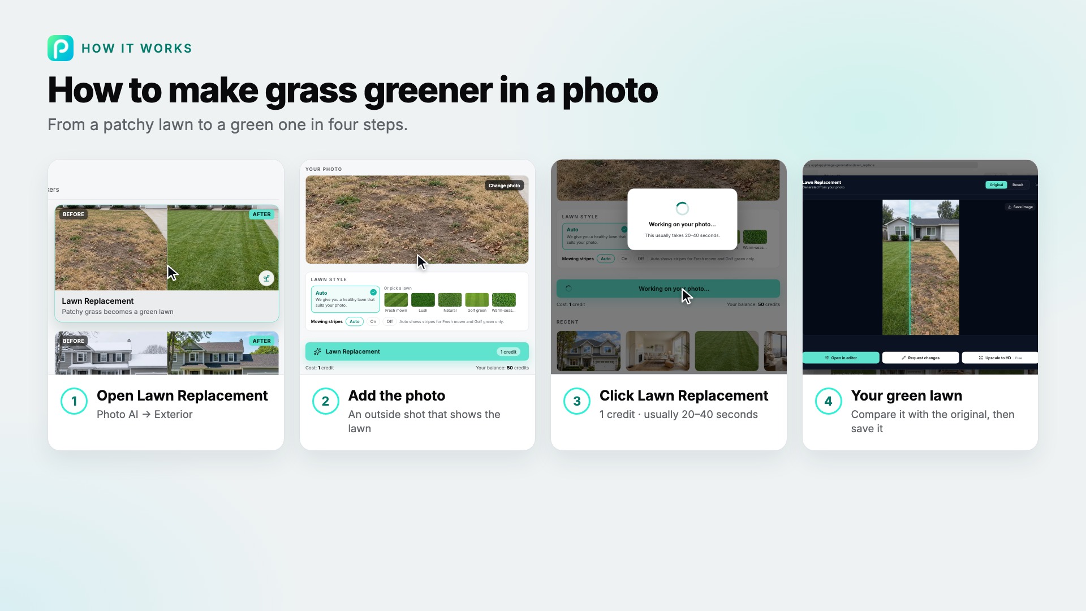Click the step 2 Lawn Replacement generate button

click(417, 351)
